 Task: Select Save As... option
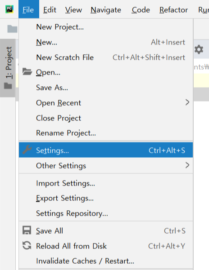(106, 88)
